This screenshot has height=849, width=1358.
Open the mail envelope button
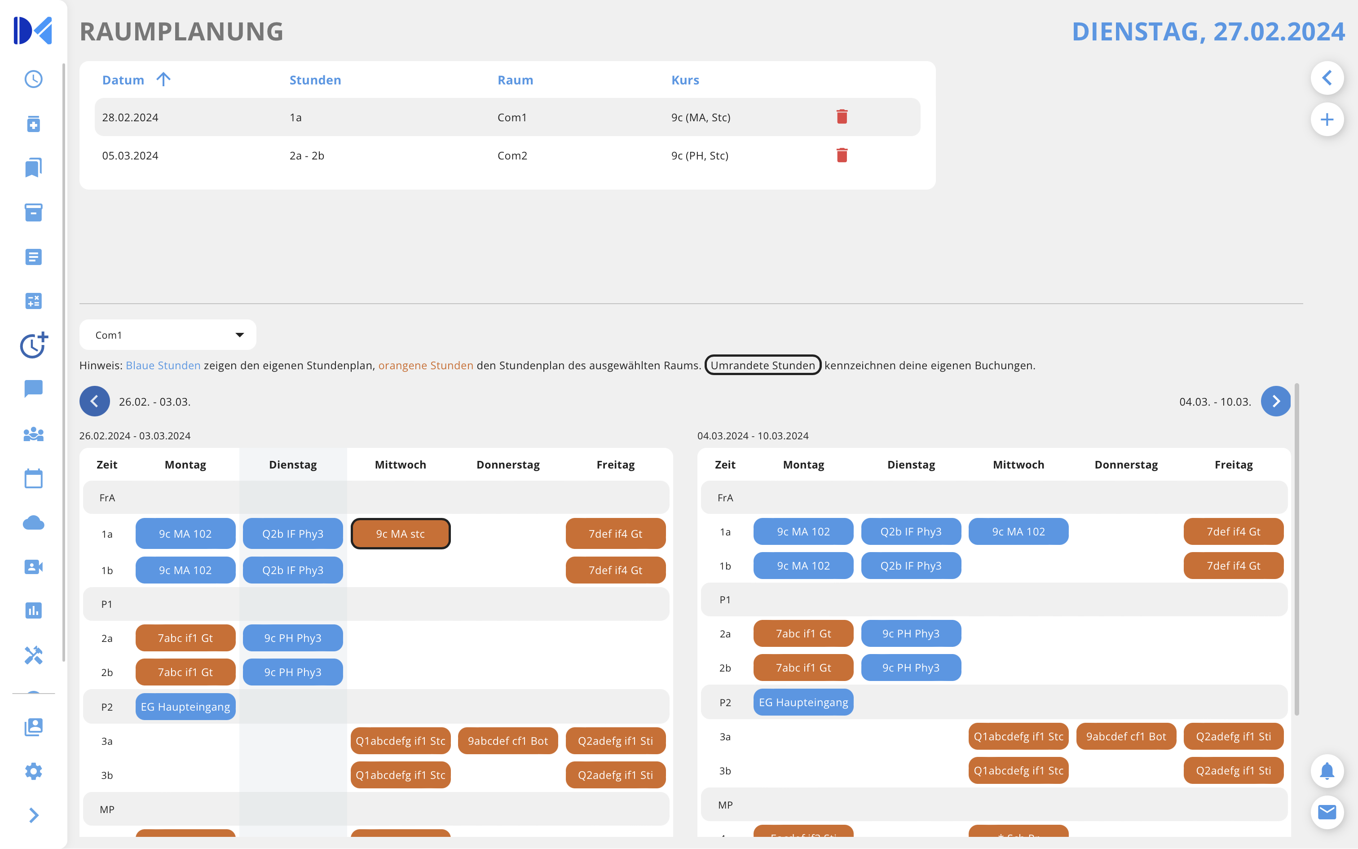tap(1327, 811)
